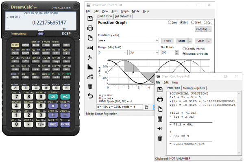Increase No. Points with stepper up arrow
Image resolution: width=244 pixels, height=162 pixels.
click(177, 51)
